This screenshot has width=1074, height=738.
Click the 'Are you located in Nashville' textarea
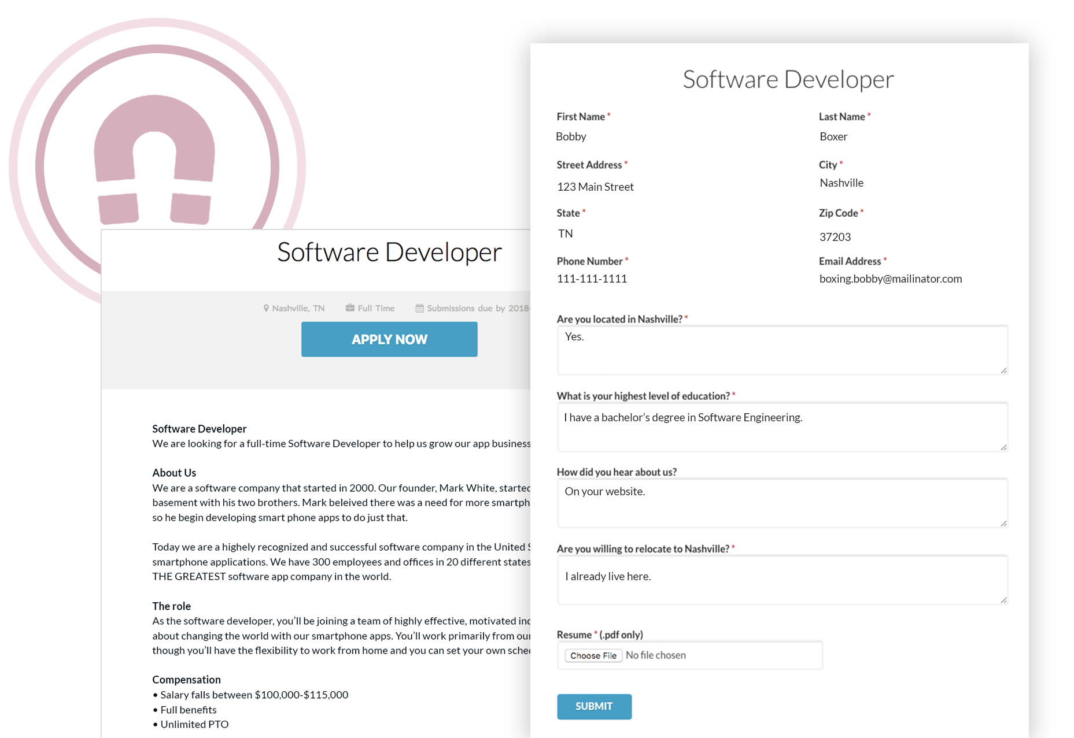coord(783,350)
